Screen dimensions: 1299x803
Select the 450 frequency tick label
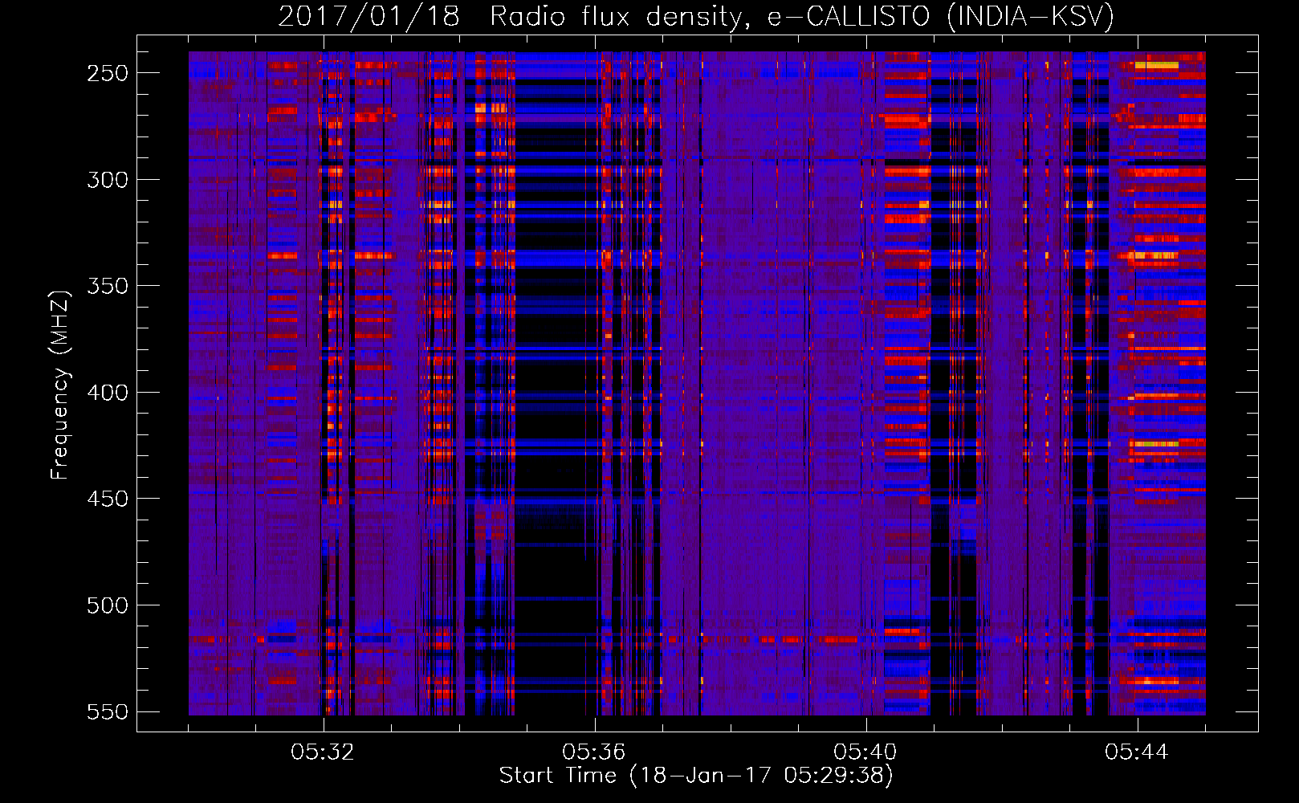tap(108, 499)
